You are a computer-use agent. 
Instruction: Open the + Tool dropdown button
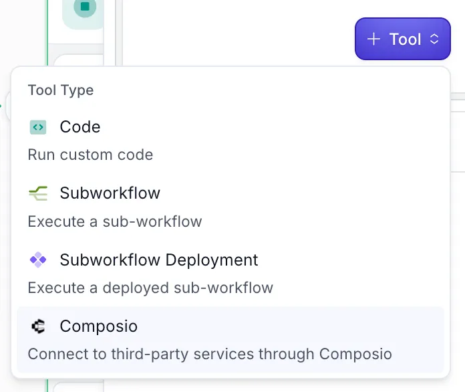point(403,39)
